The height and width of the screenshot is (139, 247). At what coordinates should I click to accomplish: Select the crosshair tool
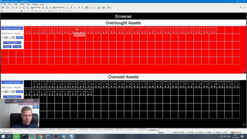pos(6,11)
